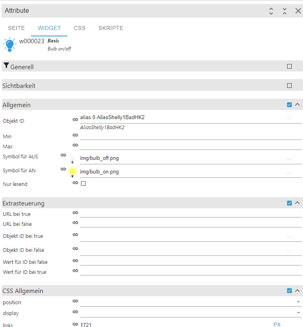Click the link icon in the position row
The height and width of the screenshot is (327, 303).
[x=75, y=301]
